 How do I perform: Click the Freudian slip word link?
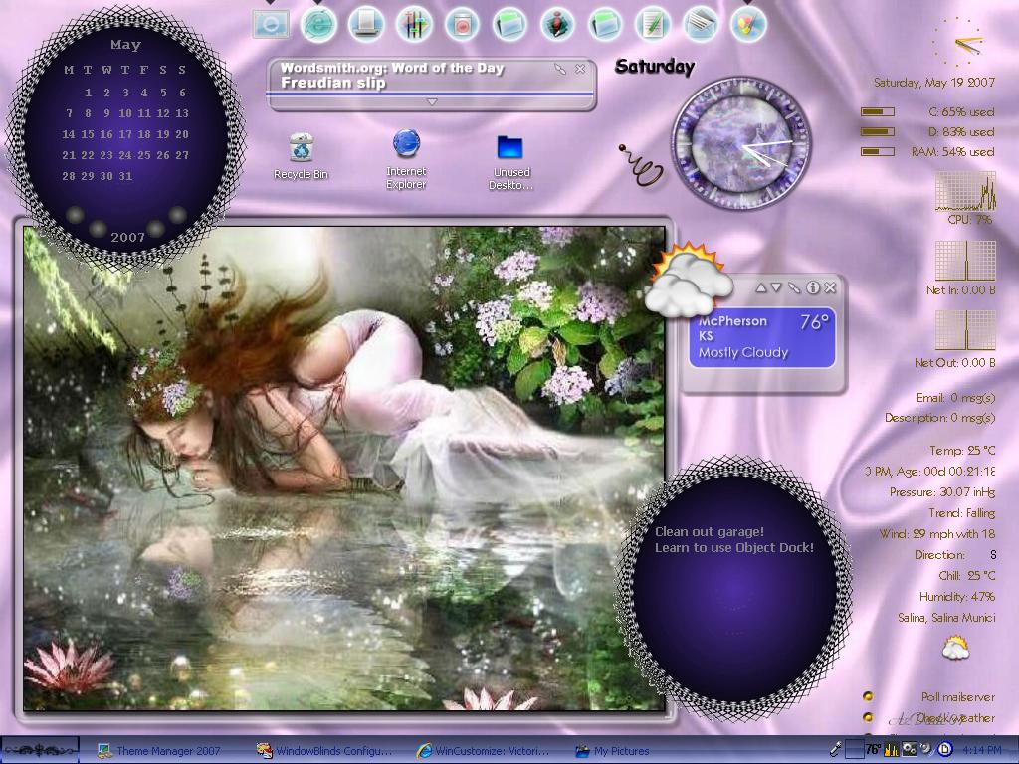tap(332, 83)
